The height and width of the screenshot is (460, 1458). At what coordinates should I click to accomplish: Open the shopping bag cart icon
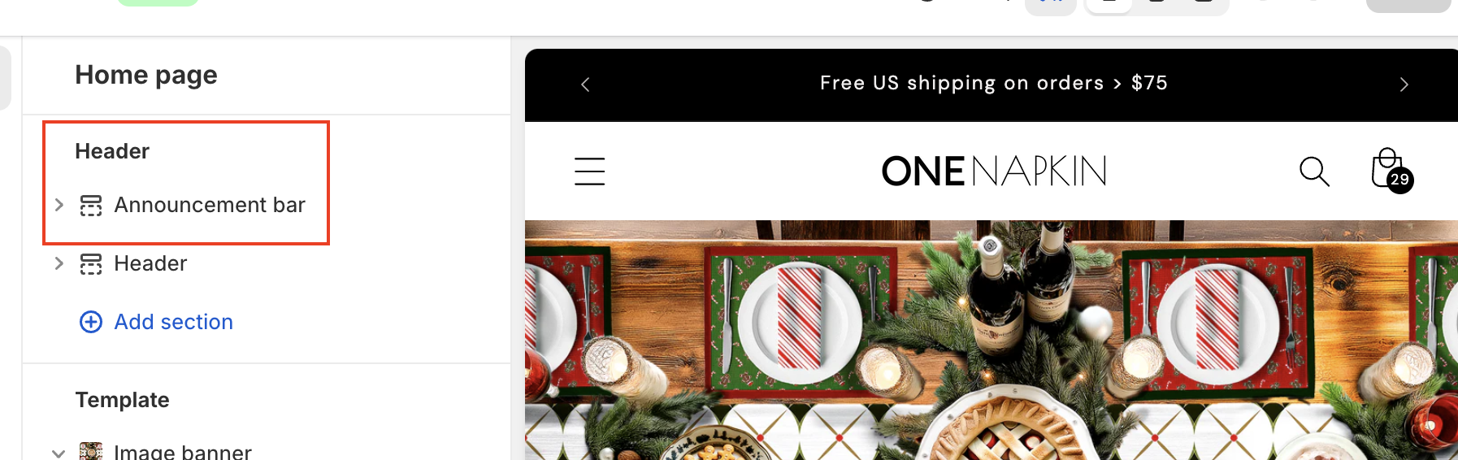point(1386,168)
